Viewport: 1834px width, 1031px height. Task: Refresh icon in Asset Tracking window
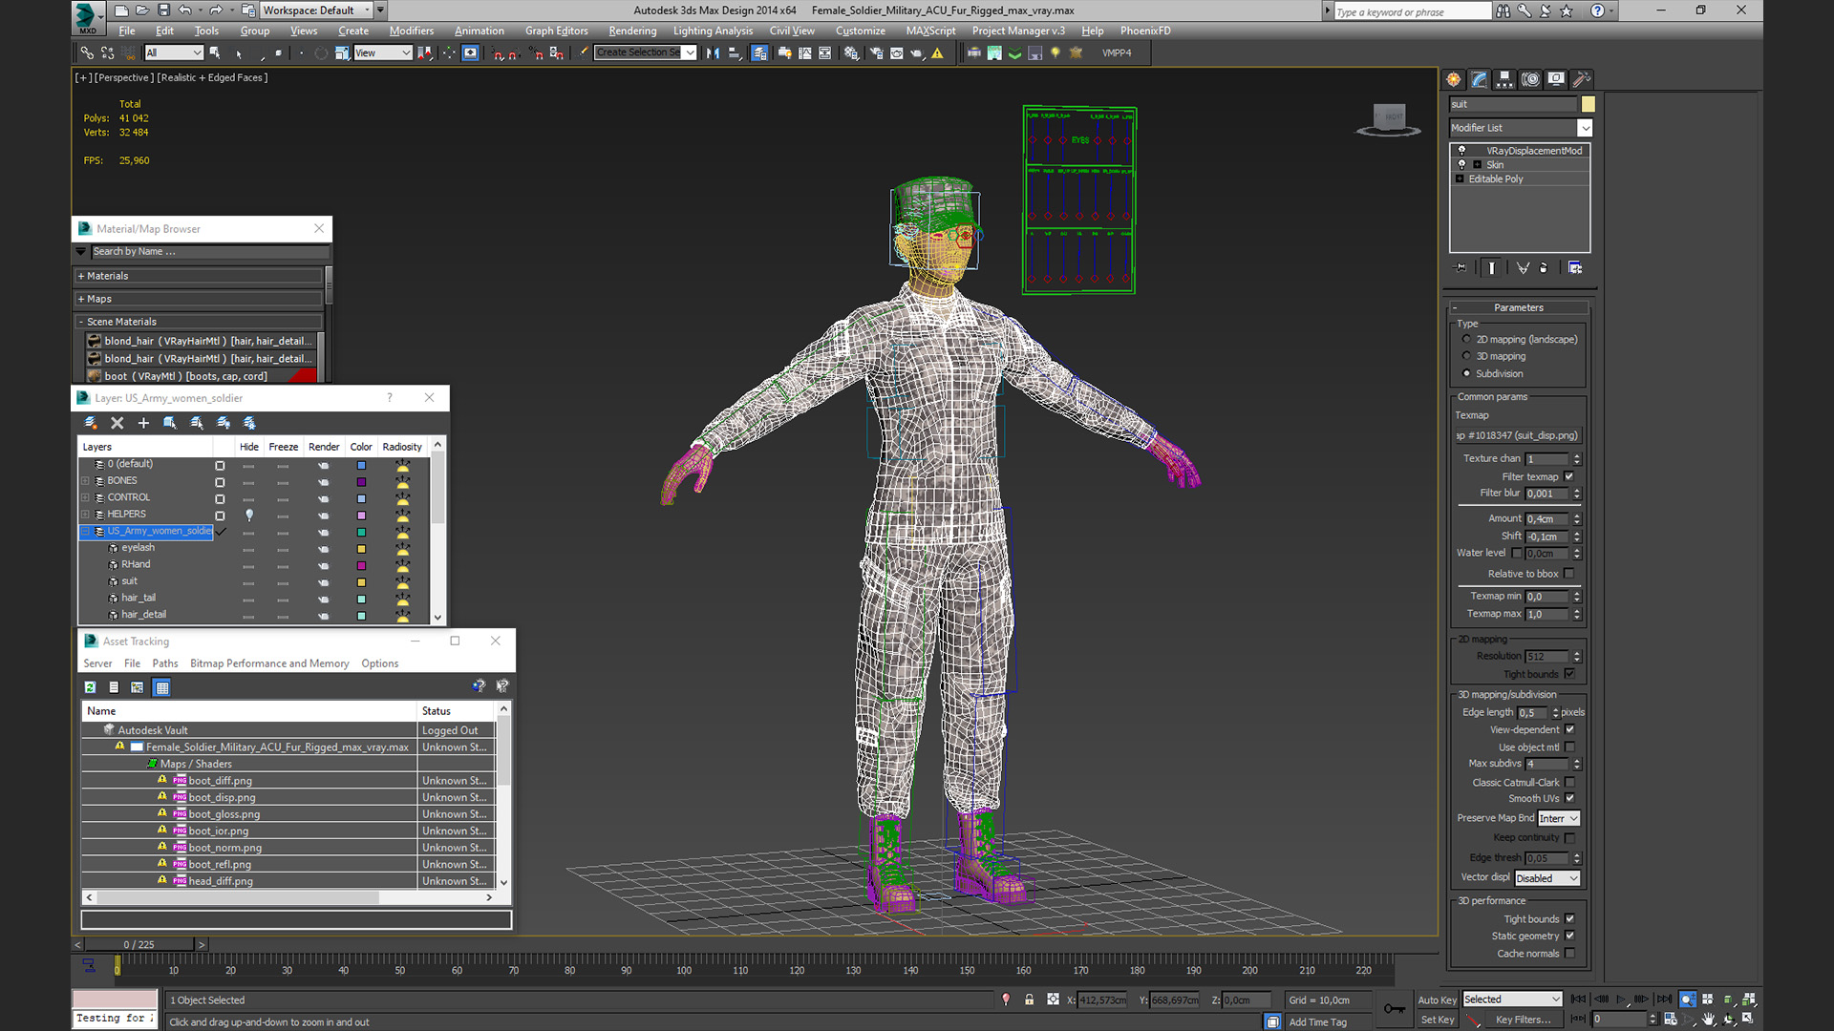[x=90, y=687]
